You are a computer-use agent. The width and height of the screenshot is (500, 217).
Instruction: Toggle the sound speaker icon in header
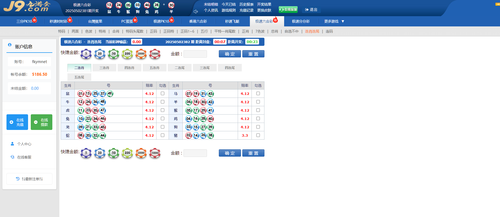tap(196, 12)
